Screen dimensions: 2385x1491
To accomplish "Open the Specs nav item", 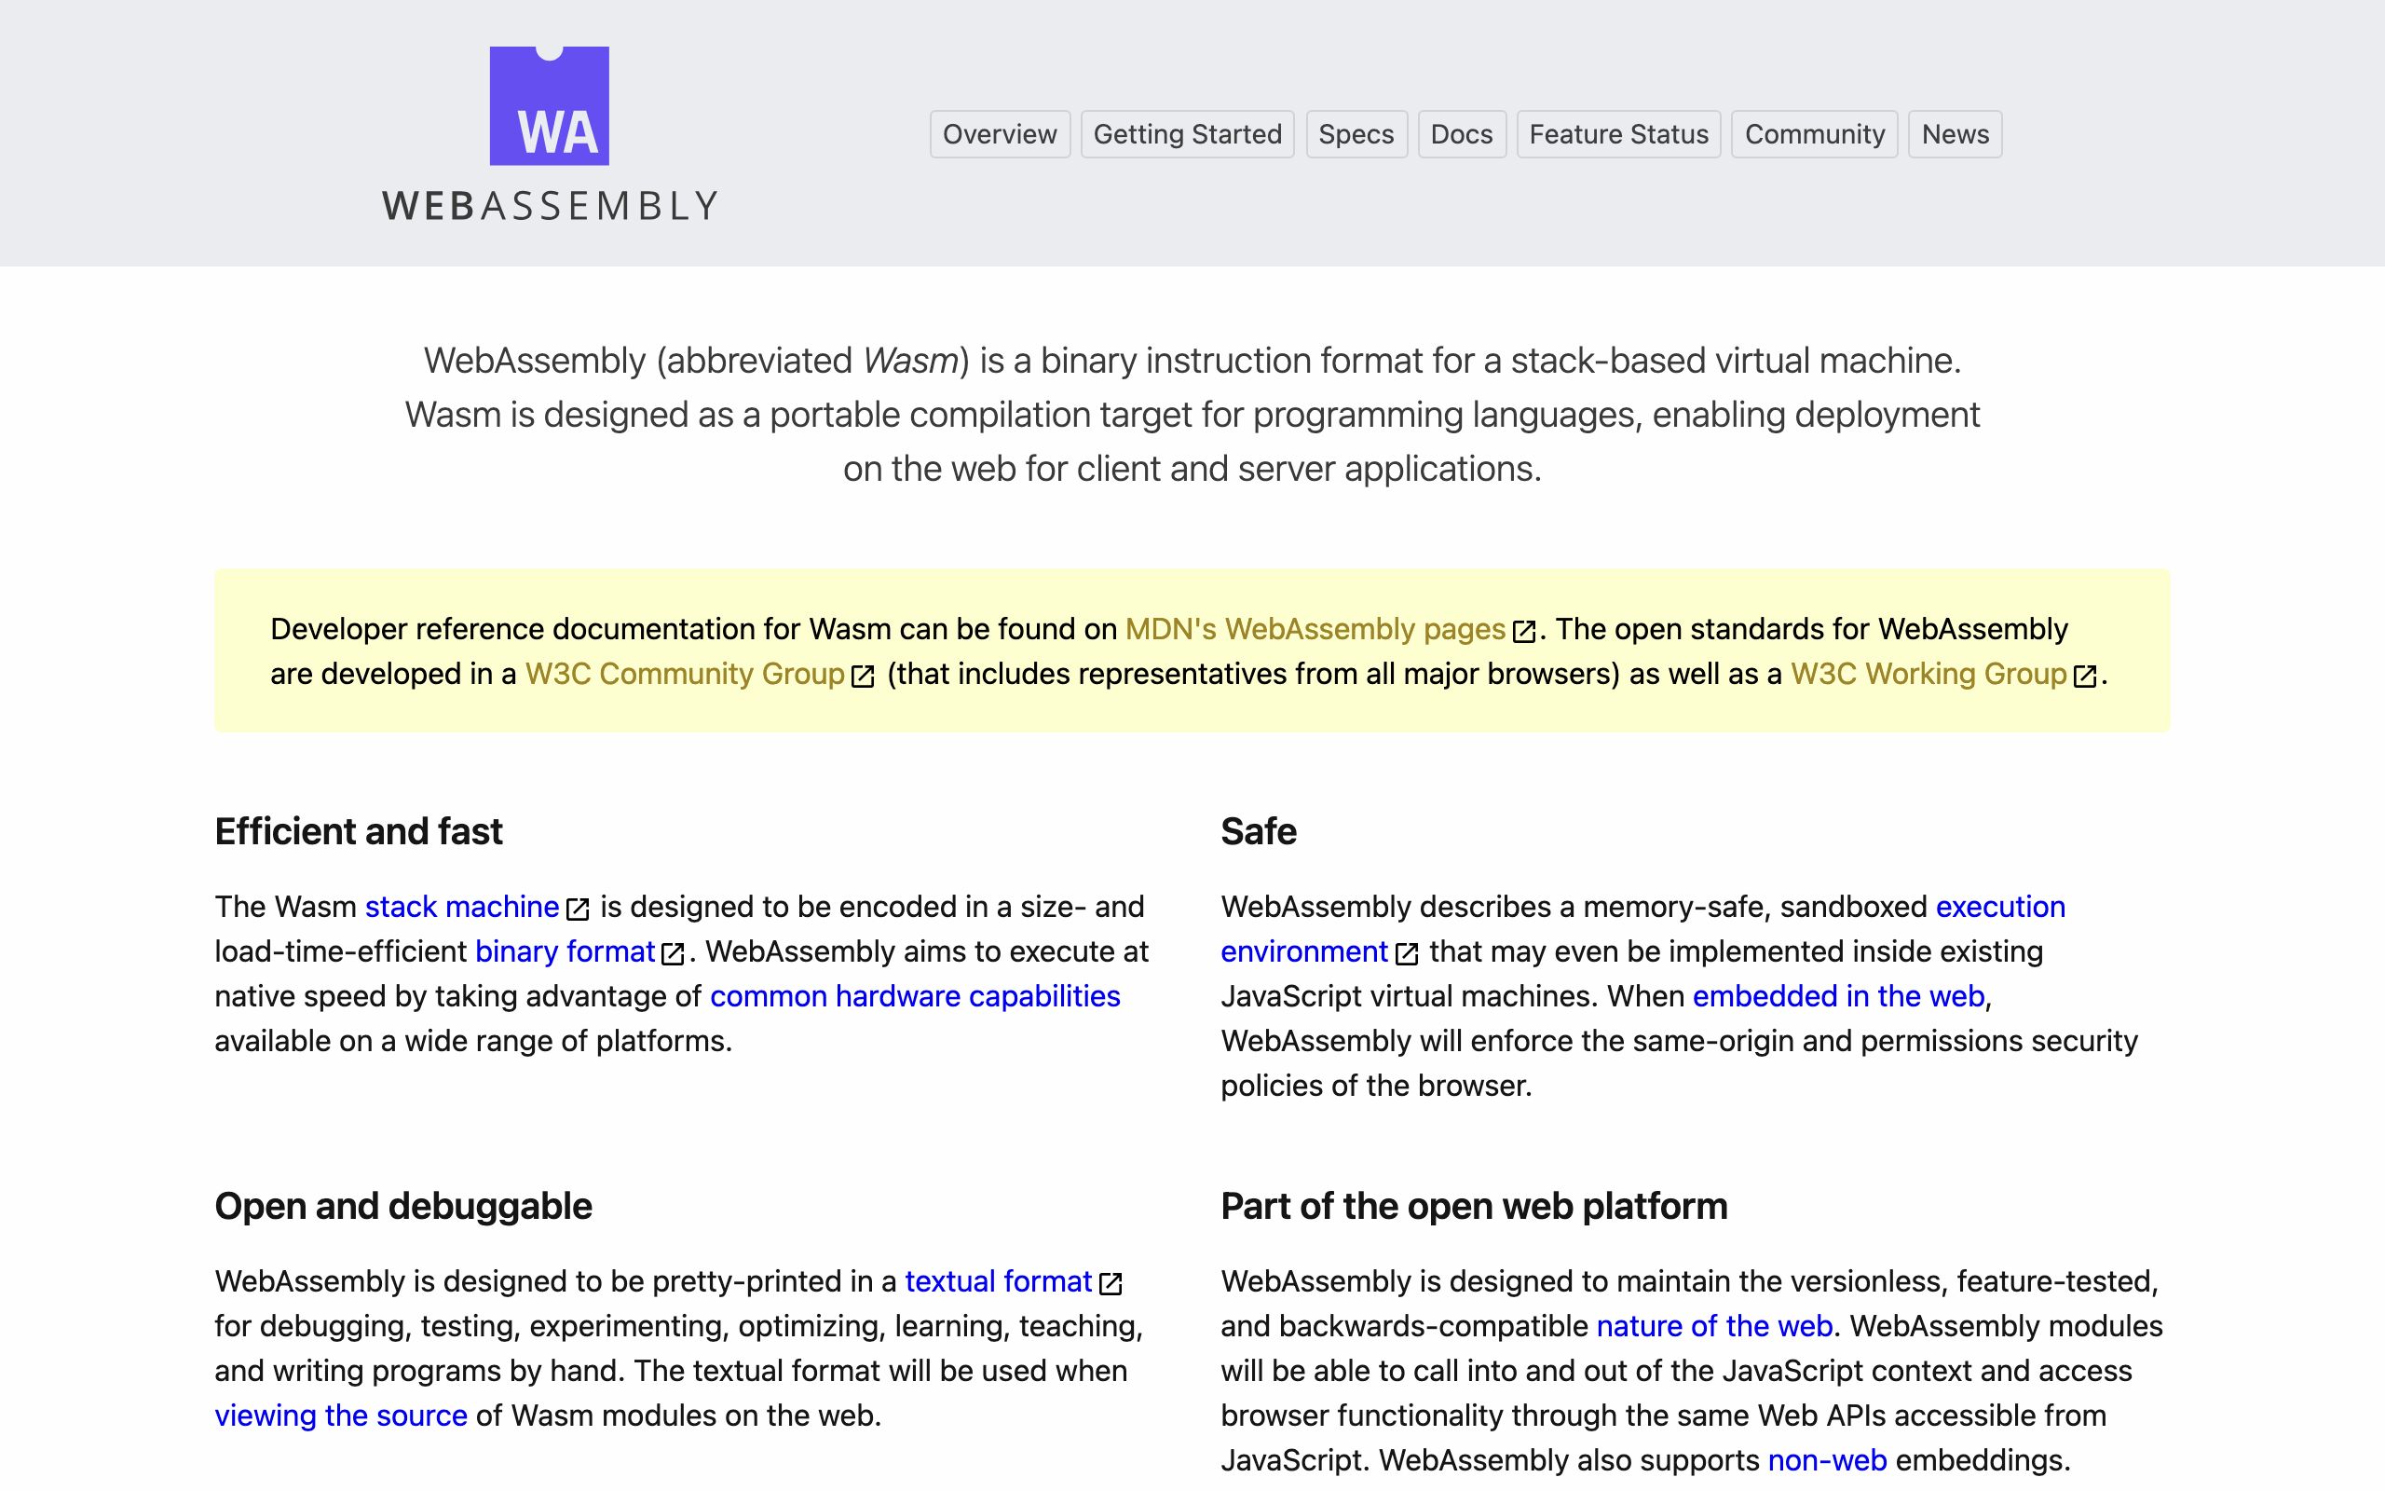I will pos(1356,134).
